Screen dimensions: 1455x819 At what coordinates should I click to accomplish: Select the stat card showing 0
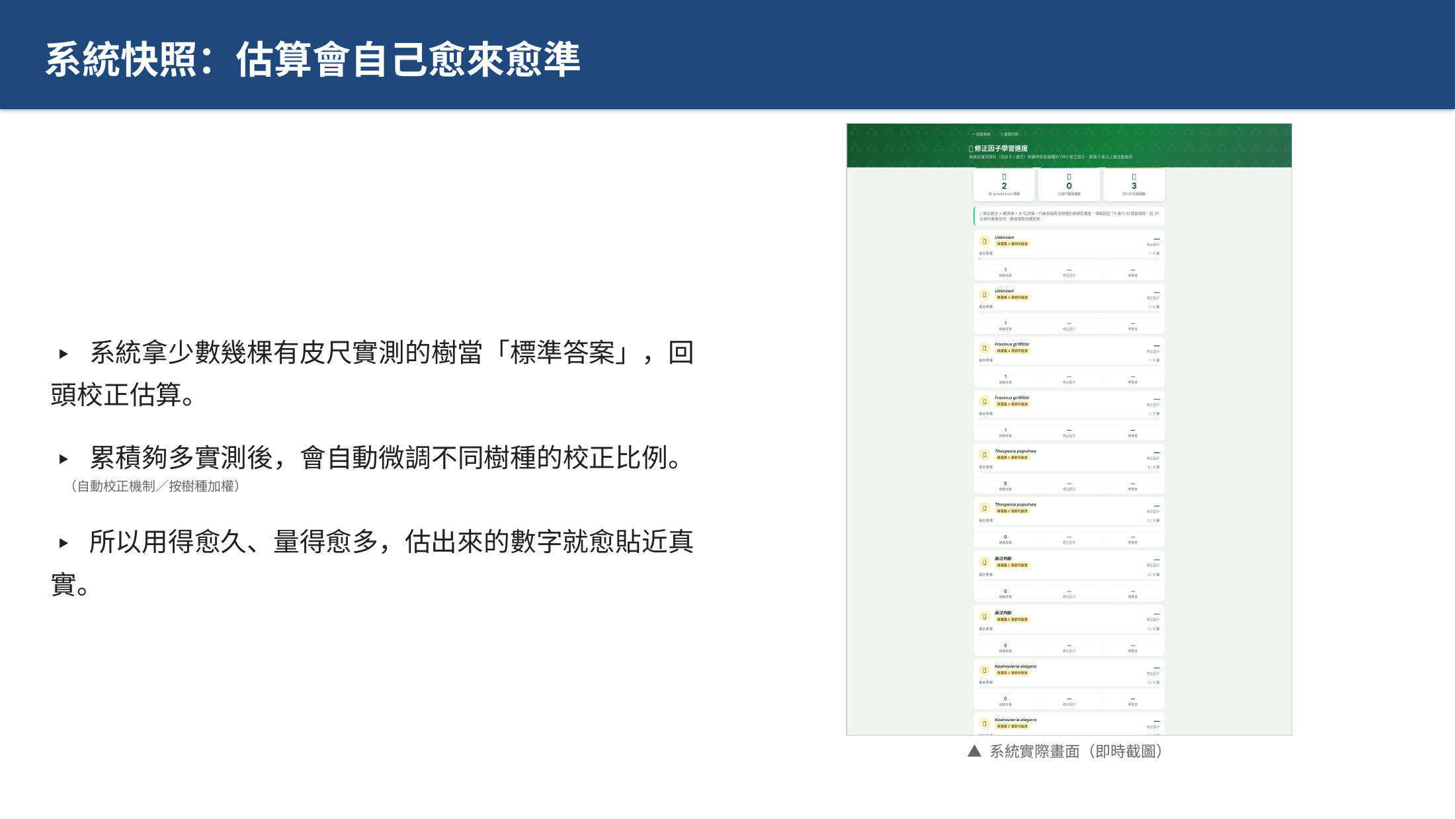[x=1069, y=185]
